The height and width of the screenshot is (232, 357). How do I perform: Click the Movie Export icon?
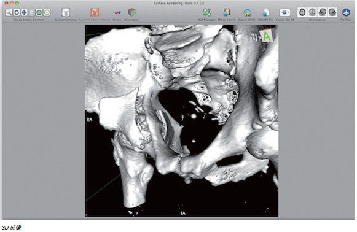pos(227,12)
